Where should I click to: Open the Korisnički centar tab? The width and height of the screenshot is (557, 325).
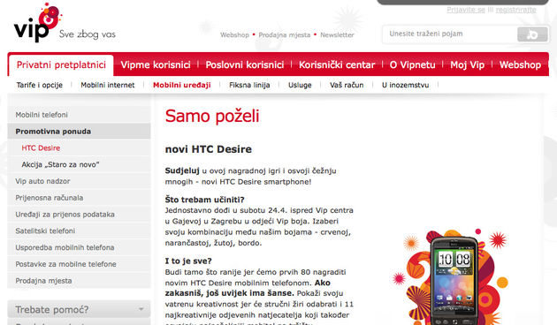tap(337, 65)
